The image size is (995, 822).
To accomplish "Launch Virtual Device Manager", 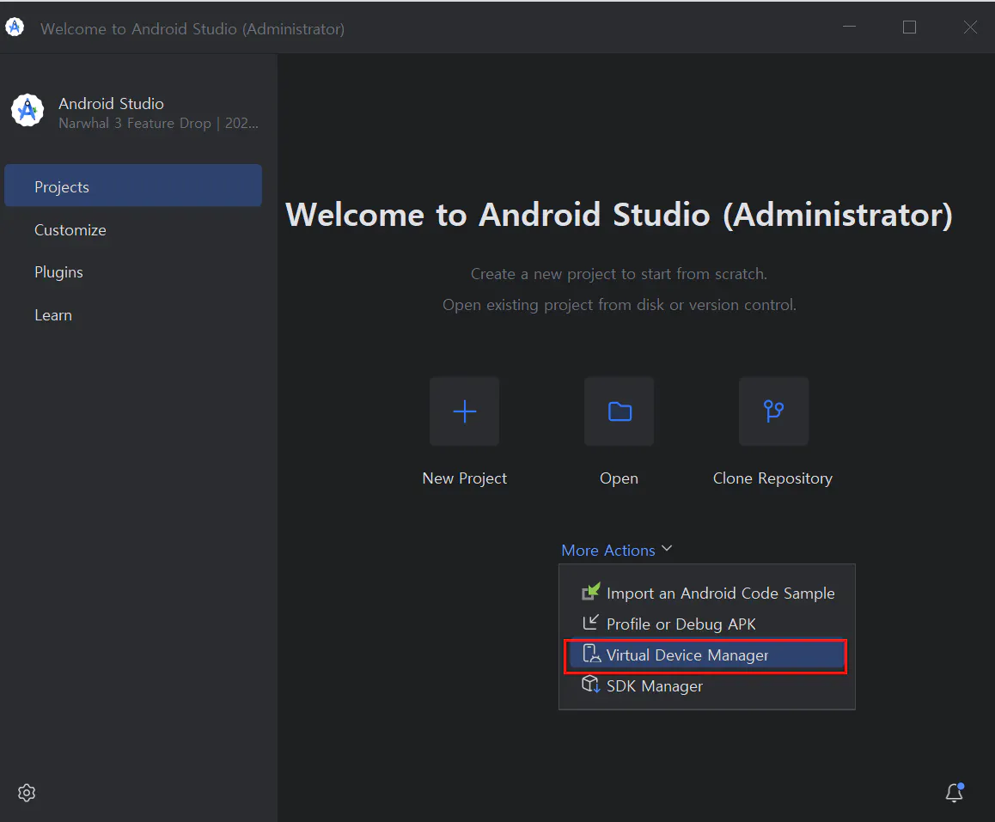I will [707, 655].
